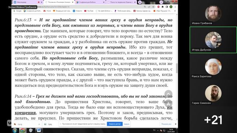This screenshot has width=237, height=133.
Task: Click the system tray clock
Action: tap(171, 130)
